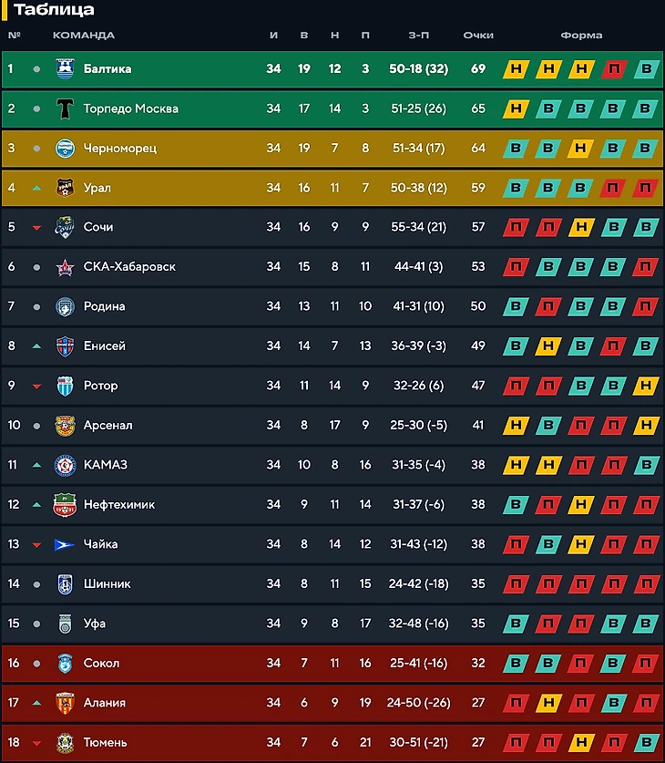The height and width of the screenshot is (763, 665).
Task: Click the СКА-Хабаровск star logo
Action: [65, 267]
